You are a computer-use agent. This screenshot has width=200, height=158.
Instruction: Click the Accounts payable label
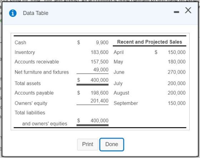point(34,93)
